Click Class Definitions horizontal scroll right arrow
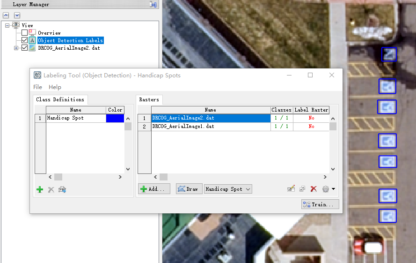416x263 pixels. point(120,177)
